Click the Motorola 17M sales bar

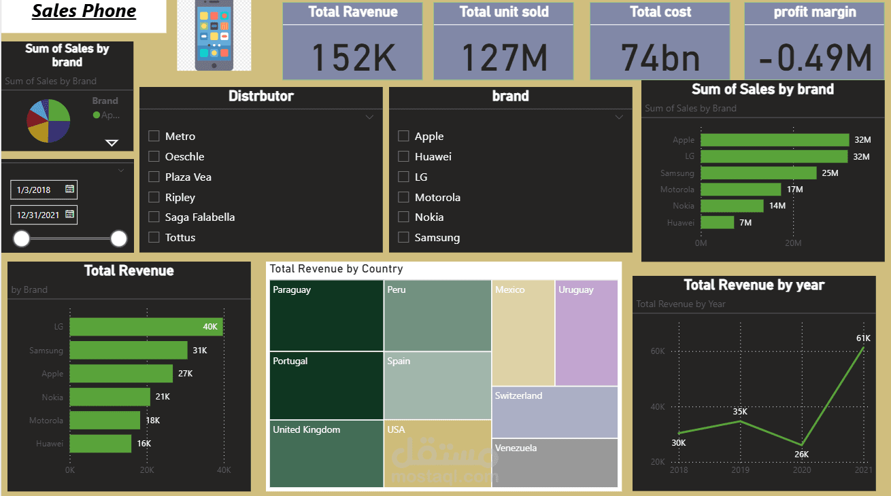coord(741,190)
